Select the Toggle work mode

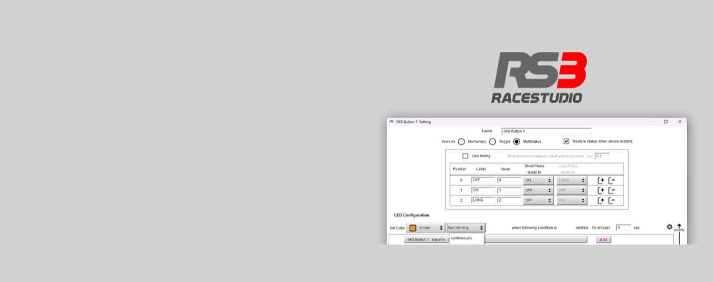[492, 142]
